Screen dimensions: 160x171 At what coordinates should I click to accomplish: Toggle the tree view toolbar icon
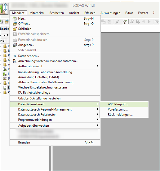tap(125, 22)
